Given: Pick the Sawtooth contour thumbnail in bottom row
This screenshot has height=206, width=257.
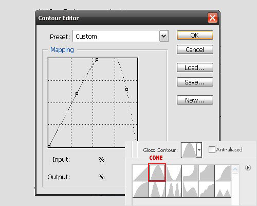Looking at the screenshot, I should 223,189.
